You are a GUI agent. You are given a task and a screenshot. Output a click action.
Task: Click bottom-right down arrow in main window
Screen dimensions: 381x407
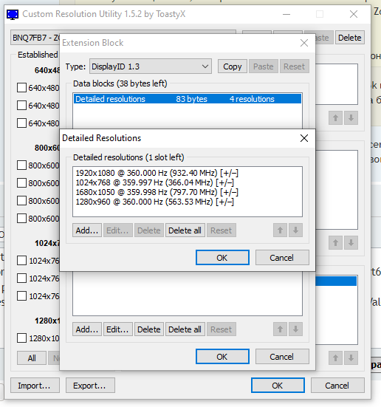[351, 358]
